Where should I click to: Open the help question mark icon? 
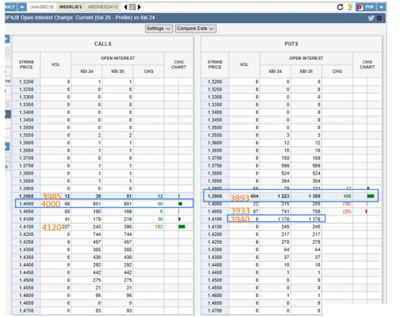[350, 7]
